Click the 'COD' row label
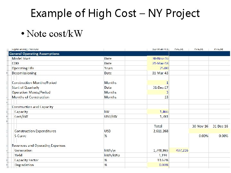The width and height of the screenshot is (231, 173). pyautogui.click(x=15, y=63)
